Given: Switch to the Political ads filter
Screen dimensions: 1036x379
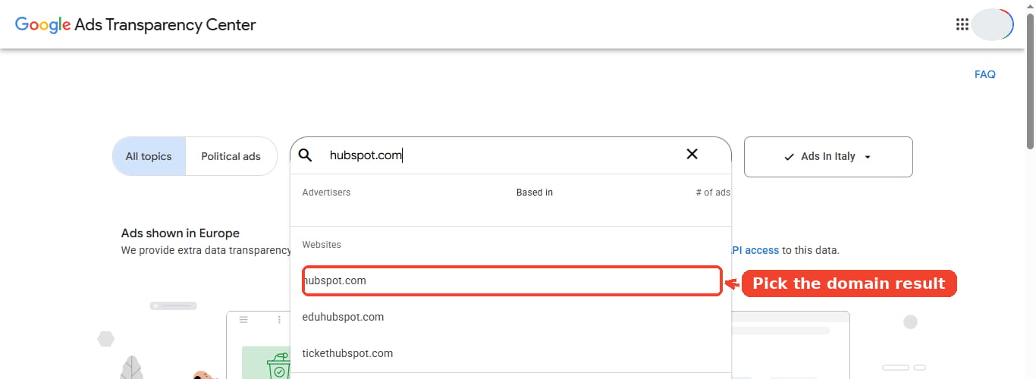Looking at the screenshot, I should click(x=231, y=156).
